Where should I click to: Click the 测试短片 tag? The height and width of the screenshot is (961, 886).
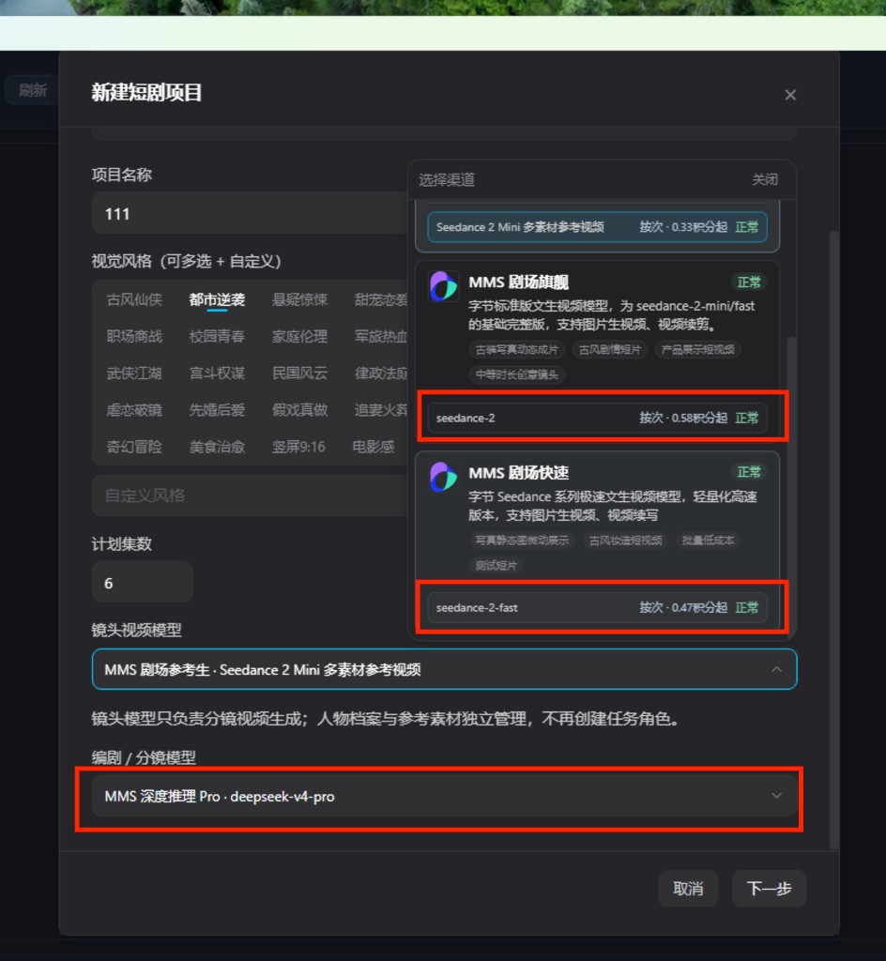point(496,565)
